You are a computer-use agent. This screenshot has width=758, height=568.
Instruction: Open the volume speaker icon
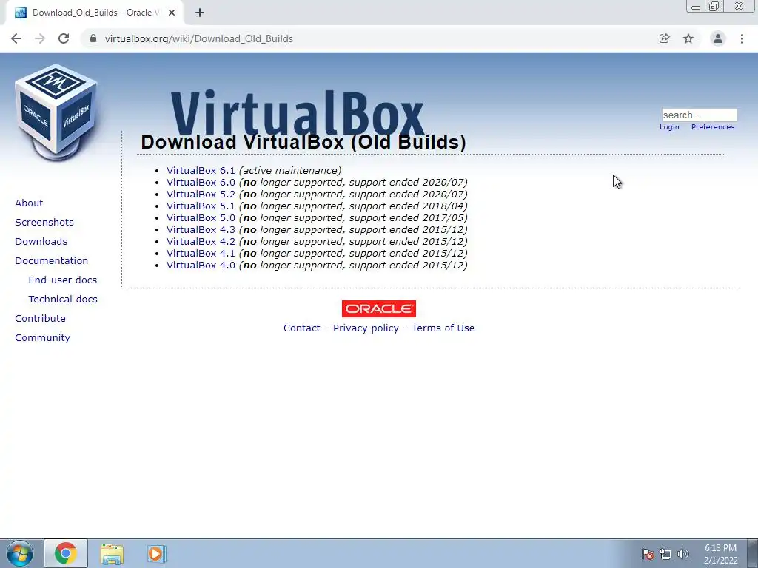(683, 555)
